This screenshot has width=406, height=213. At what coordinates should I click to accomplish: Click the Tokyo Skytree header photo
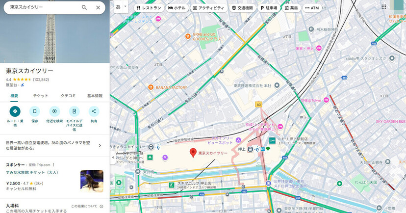54,39
